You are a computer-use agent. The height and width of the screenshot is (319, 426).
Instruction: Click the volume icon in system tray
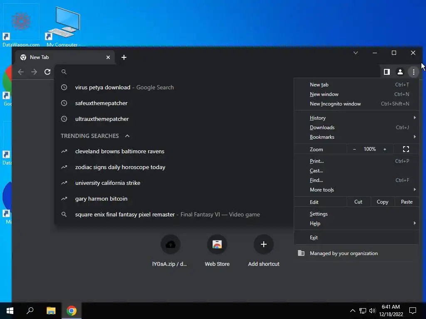[x=372, y=311]
